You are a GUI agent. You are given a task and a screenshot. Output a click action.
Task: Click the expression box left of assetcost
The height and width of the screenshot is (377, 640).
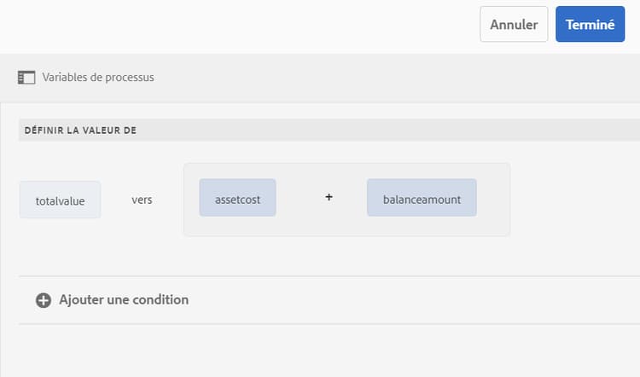point(191,199)
